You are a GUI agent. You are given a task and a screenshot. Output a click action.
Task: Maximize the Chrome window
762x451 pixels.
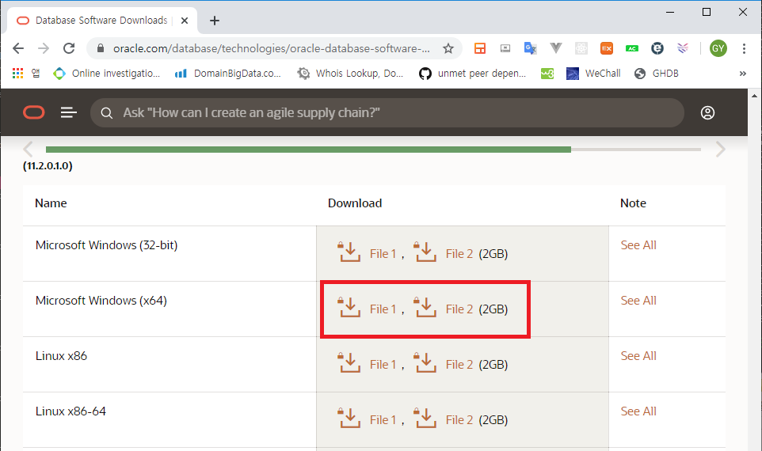[x=707, y=12]
